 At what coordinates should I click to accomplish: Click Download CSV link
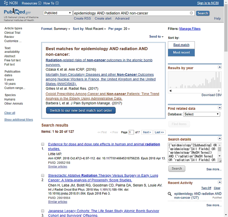point(212,95)
